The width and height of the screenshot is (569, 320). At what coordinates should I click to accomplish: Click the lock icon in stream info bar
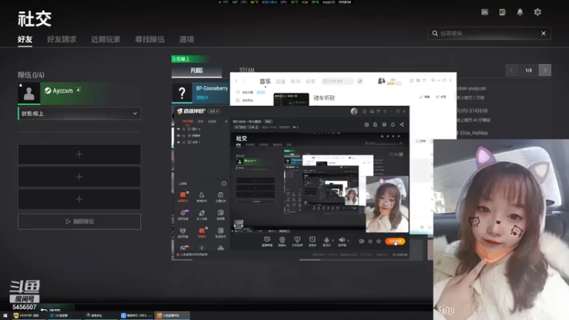[x=376, y=124]
